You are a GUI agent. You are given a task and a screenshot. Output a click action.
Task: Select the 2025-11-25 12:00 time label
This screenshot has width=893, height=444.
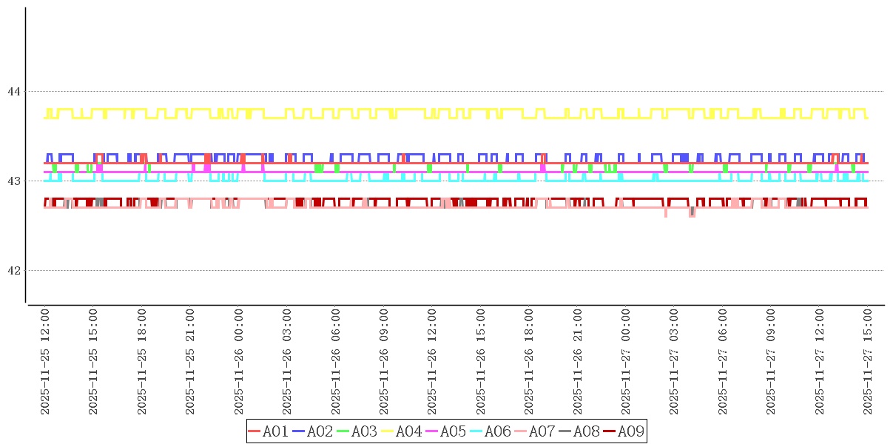click(44, 362)
